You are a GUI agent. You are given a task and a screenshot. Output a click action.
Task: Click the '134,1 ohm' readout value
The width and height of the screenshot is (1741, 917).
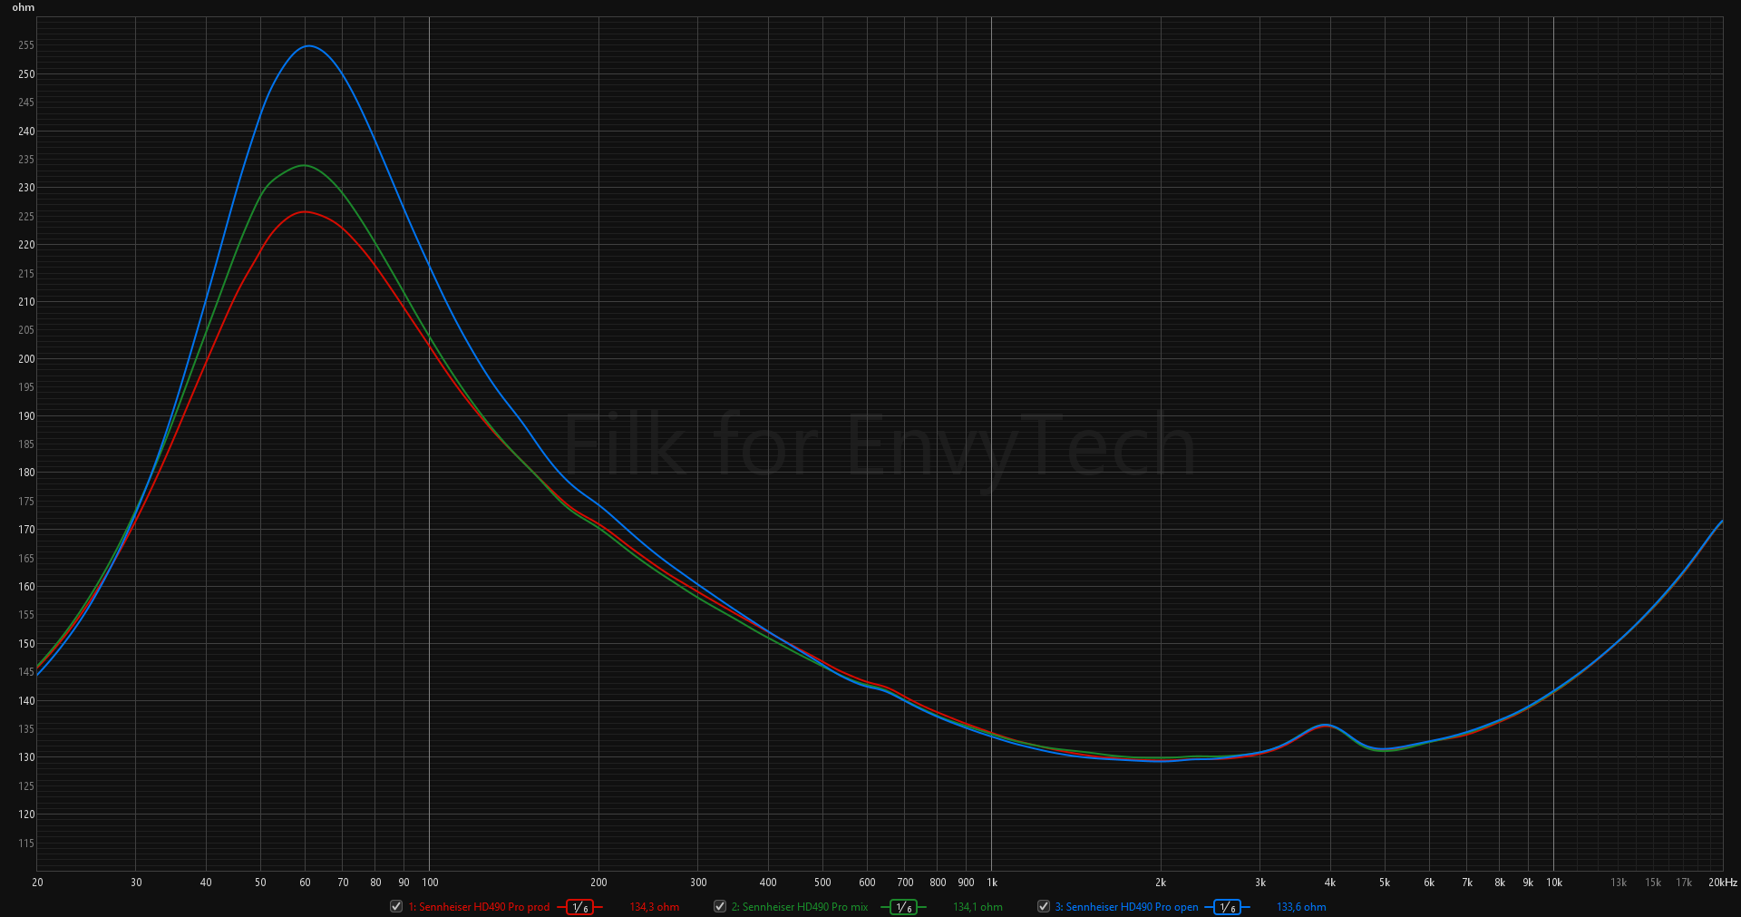tap(977, 907)
